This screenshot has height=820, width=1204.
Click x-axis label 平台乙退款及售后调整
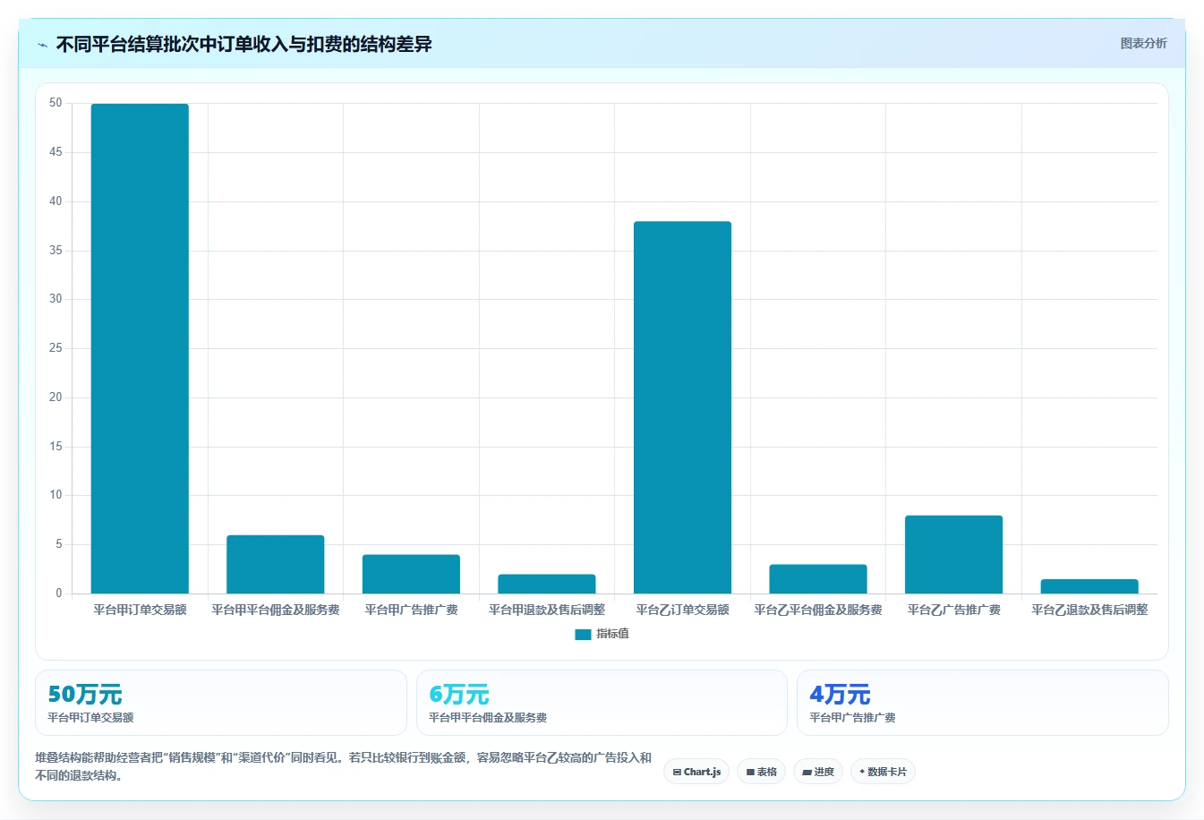(x=1089, y=610)
